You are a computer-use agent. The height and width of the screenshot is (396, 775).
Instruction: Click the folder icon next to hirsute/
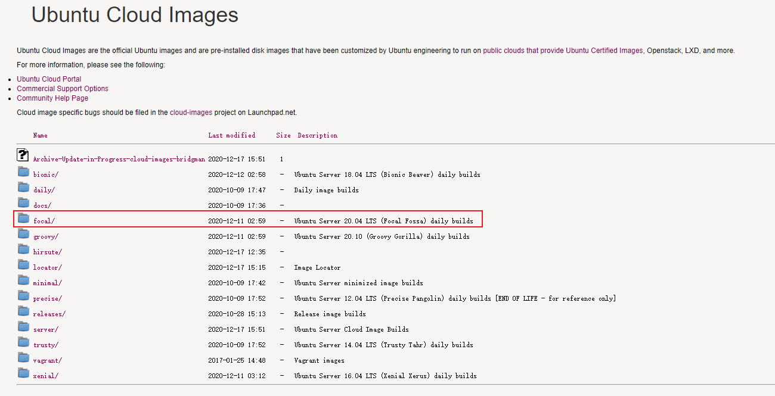pos(23,250)
